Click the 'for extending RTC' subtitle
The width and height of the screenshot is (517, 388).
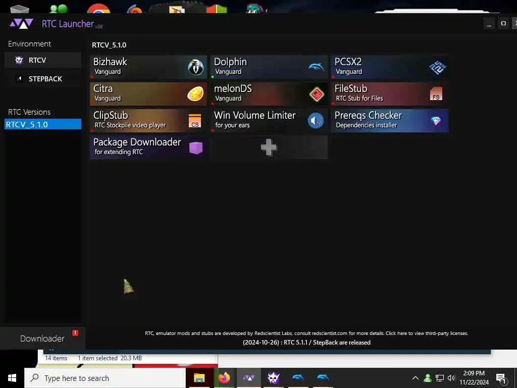pyautogui.click(x=119, y=152)
